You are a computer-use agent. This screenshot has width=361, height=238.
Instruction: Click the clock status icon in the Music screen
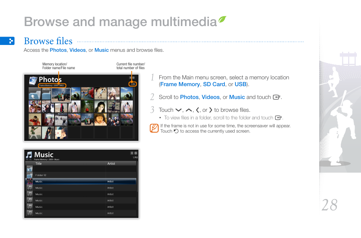tap(136, 153)
